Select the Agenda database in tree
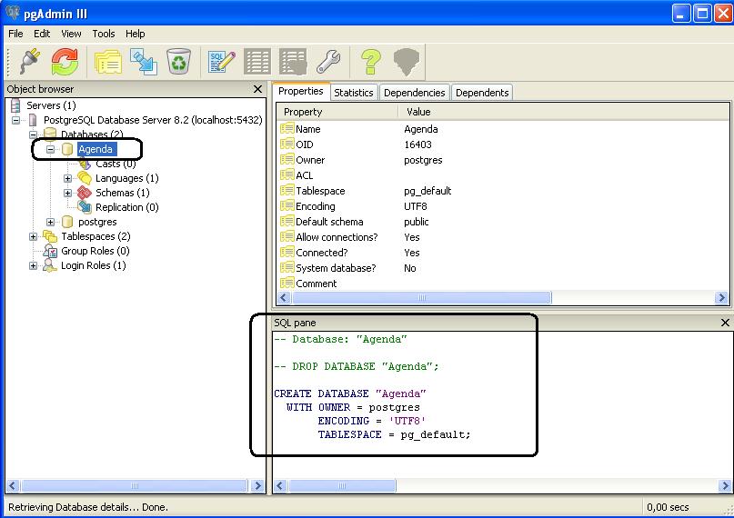Image resolution: width=734 pixels, height=518 pixels. (x=96, y=149)
